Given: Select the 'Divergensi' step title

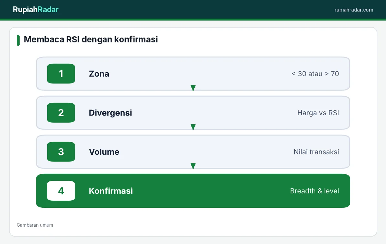Looking at the screenshot, I should pyautogui.click(x=110, y=113).
